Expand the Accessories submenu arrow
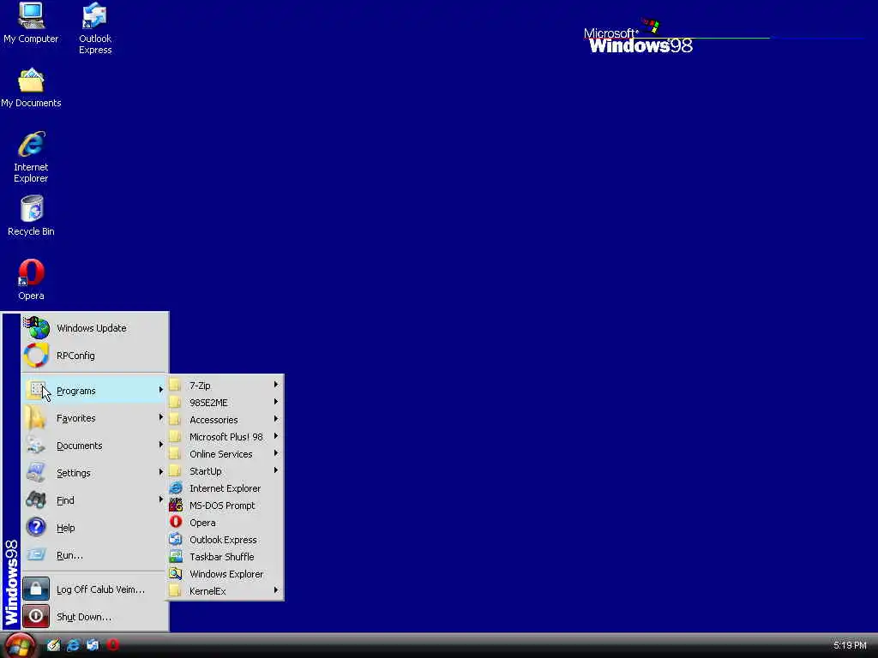 point(276,419)
